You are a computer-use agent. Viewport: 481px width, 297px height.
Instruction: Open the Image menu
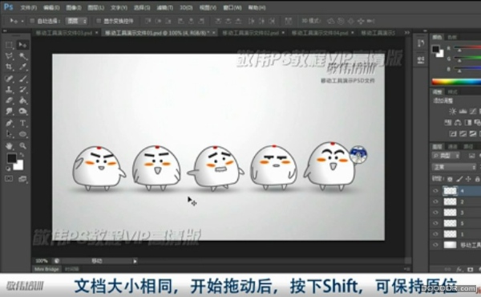click(73, 7)
